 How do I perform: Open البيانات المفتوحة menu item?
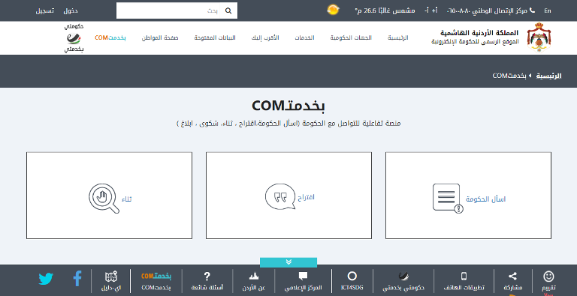tap(215, 37)
